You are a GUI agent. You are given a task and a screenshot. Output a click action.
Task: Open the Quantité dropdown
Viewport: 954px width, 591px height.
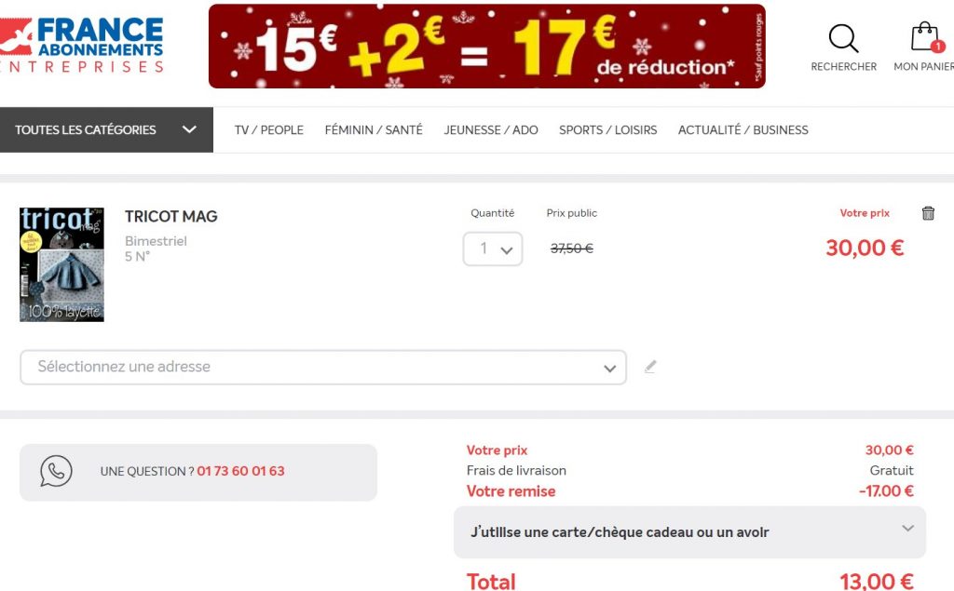(492, 248)
